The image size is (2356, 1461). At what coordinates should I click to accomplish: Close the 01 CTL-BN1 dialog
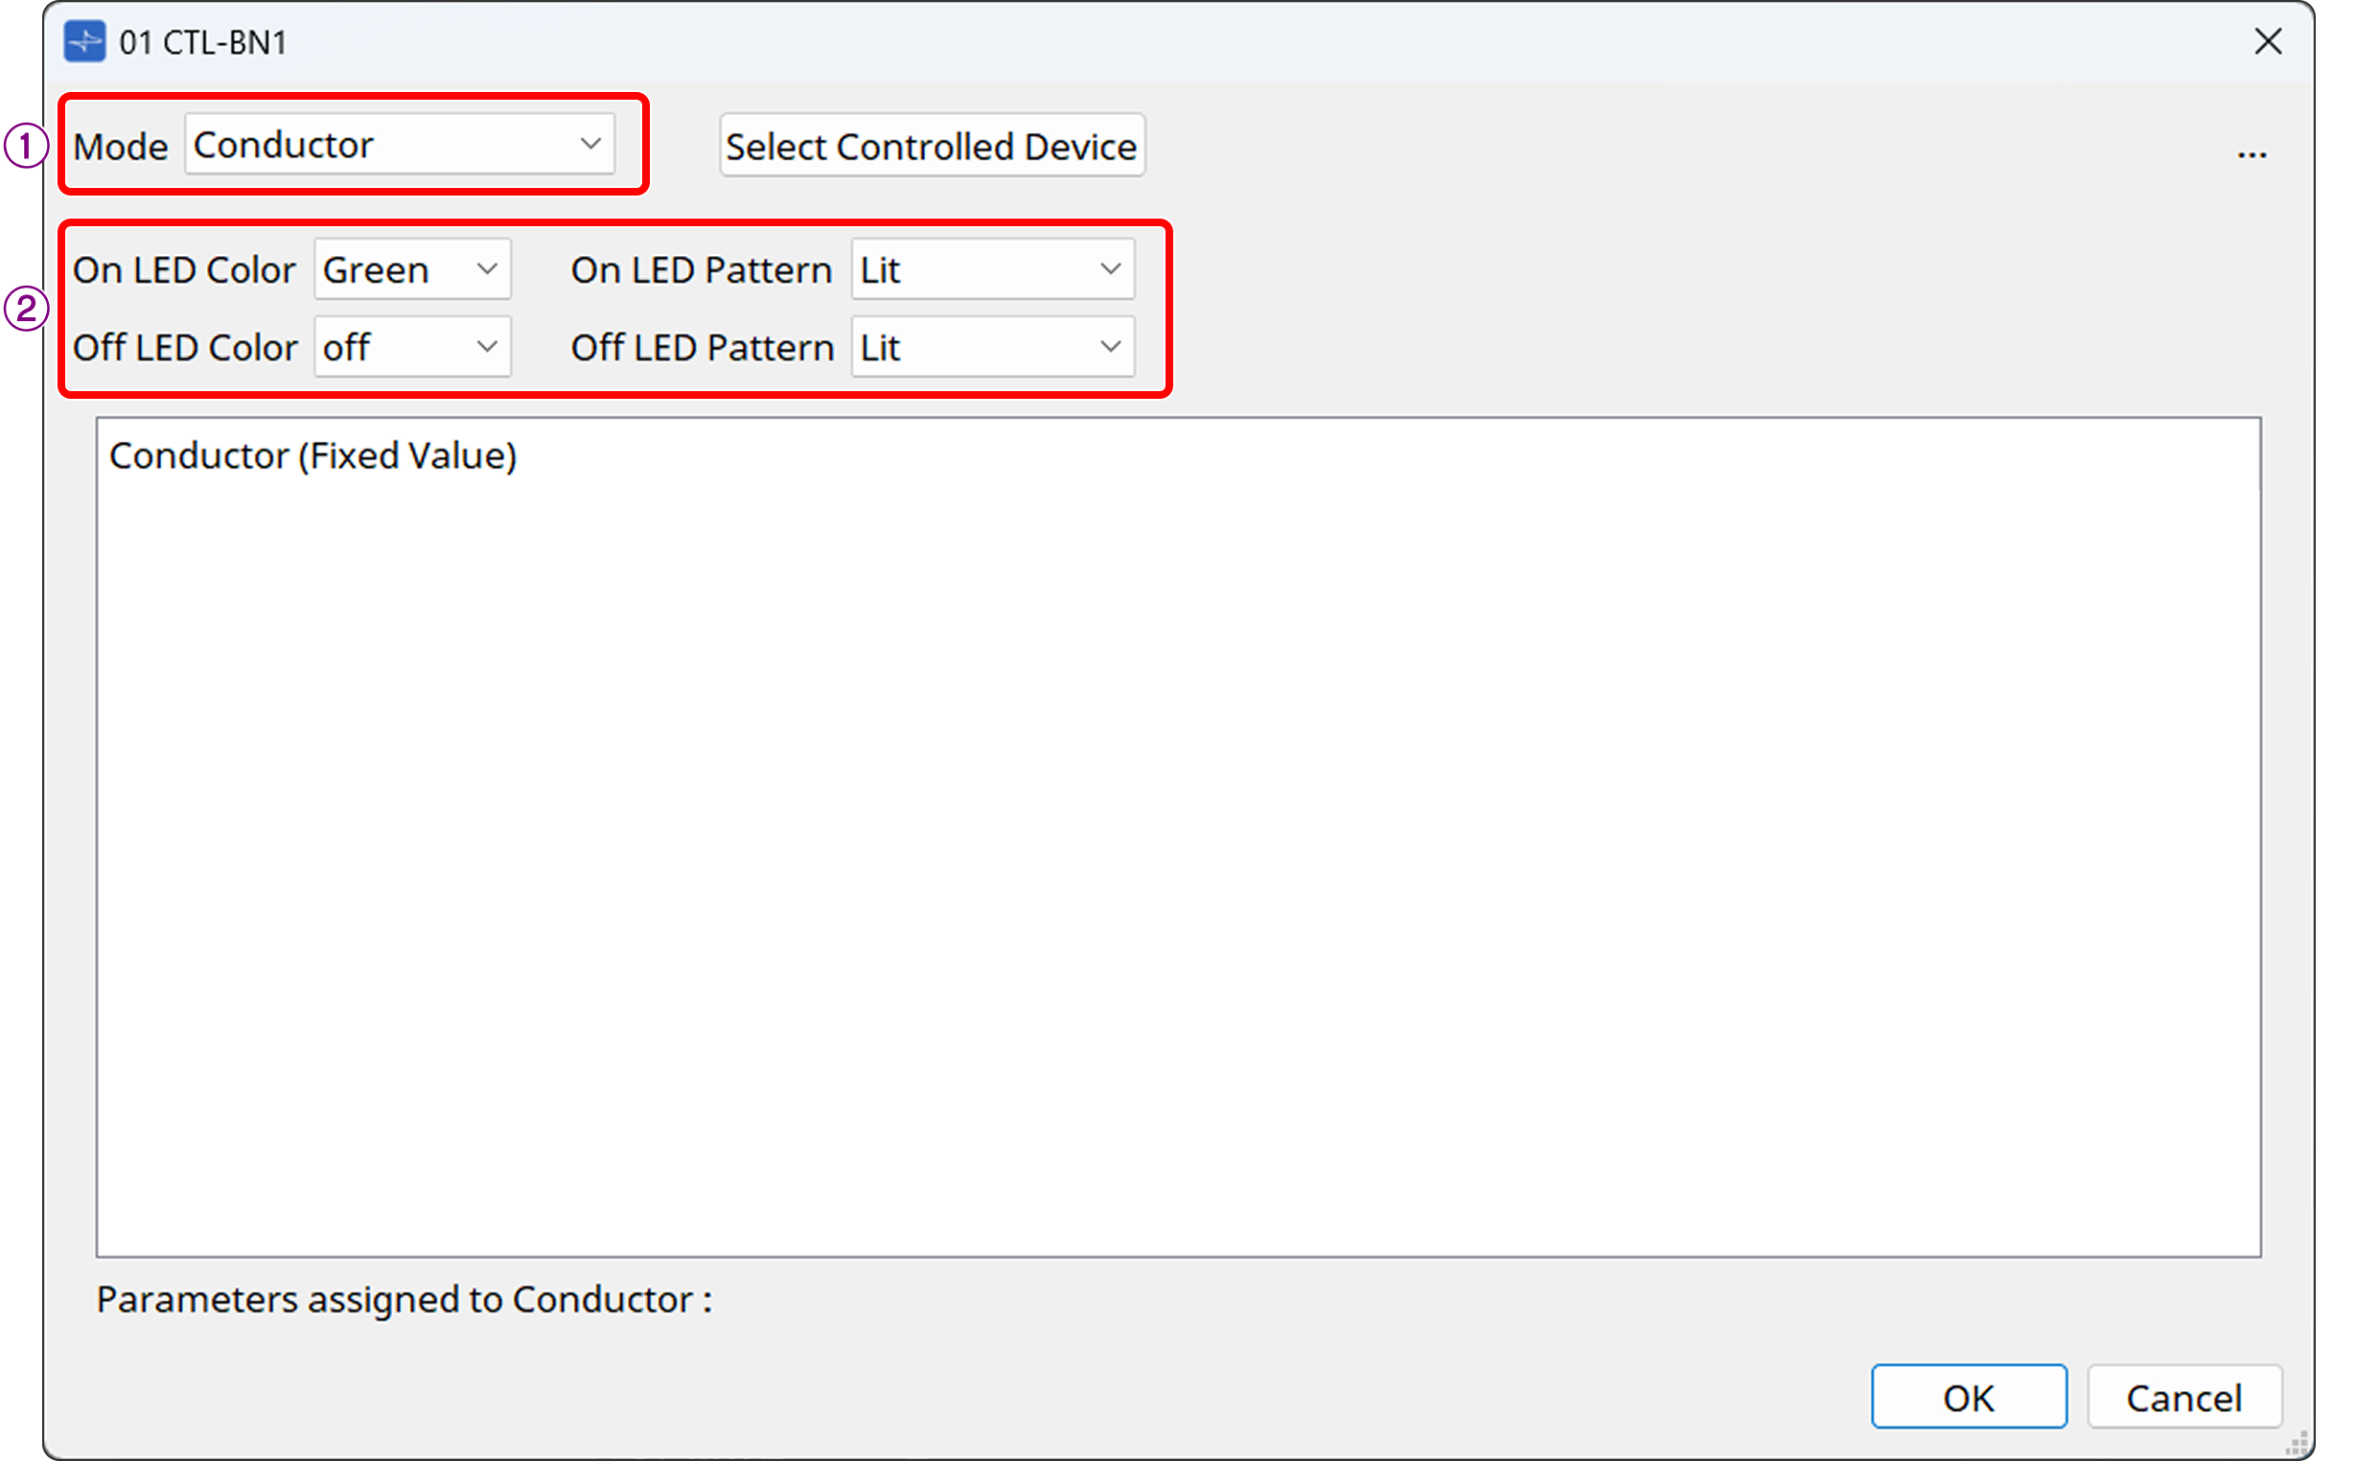click(2267, 41)
